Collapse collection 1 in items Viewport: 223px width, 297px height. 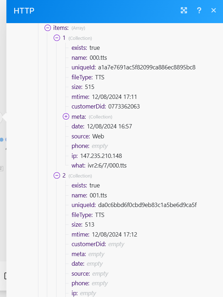57,38
